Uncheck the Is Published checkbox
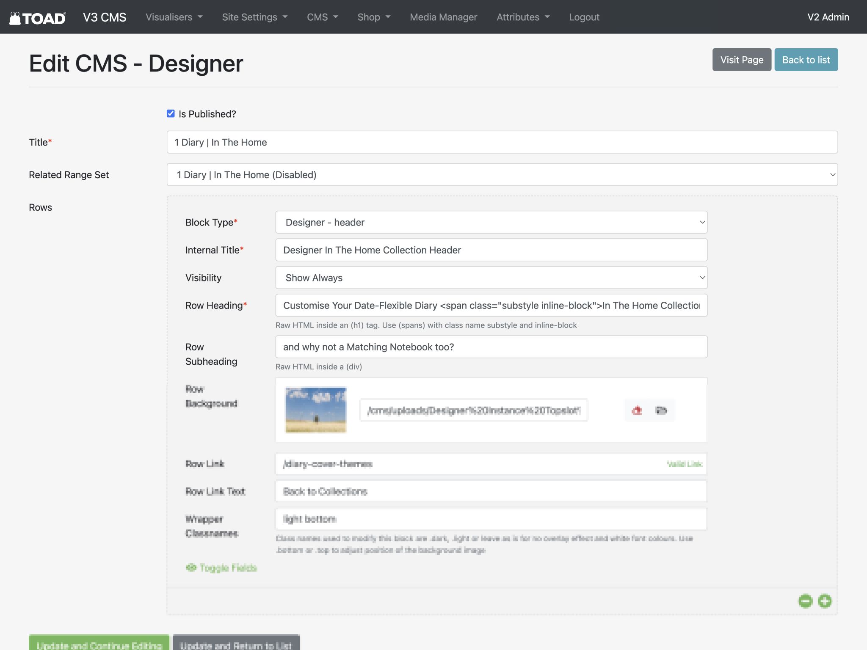This screenshot has height=650, width=867. point(171,113)
